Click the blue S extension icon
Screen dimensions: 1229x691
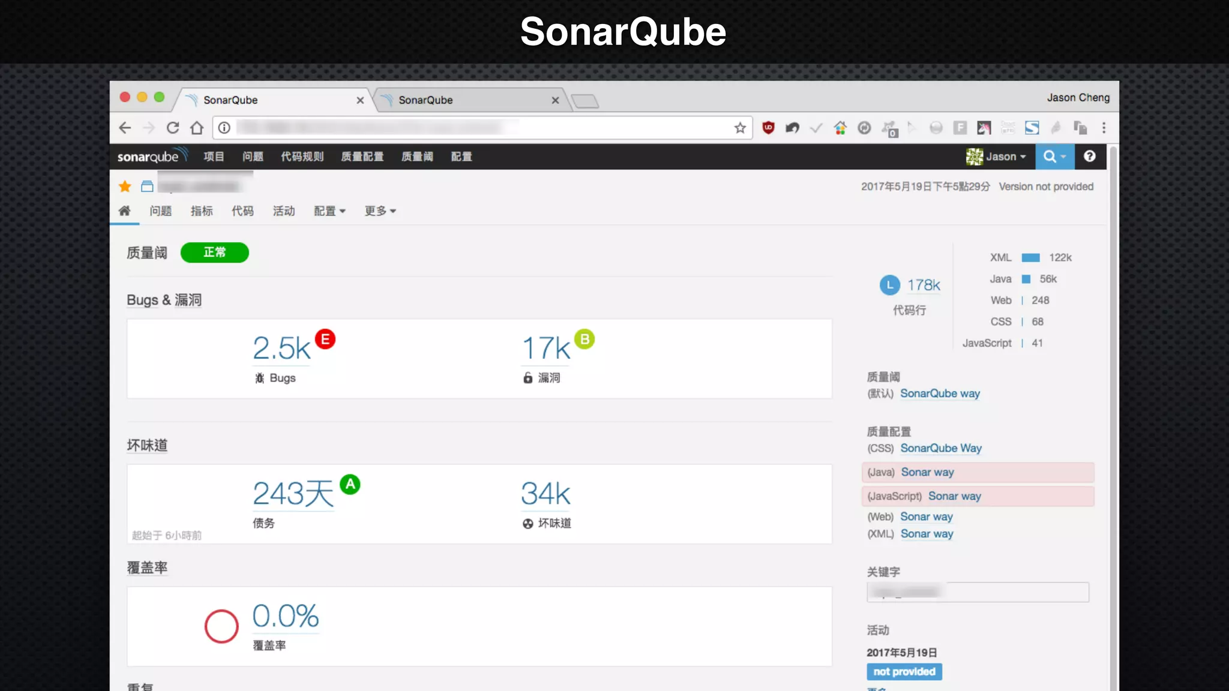[x=1032, y=128]
